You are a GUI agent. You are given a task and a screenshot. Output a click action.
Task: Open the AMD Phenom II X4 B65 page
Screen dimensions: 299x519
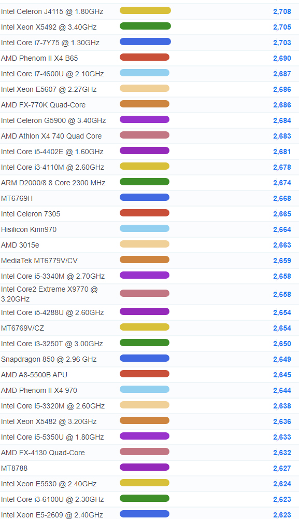pos(39,58)
